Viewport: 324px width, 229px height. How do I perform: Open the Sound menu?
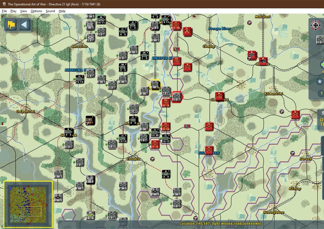[x=50, y=11]
